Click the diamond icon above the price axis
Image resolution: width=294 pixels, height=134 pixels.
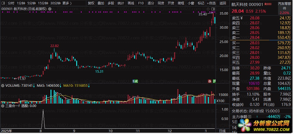pos(208,9)
